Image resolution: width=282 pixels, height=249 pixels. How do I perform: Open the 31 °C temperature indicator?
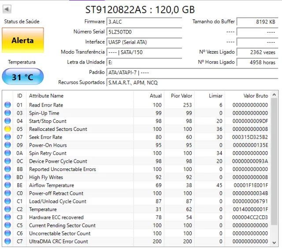point(22,77)
